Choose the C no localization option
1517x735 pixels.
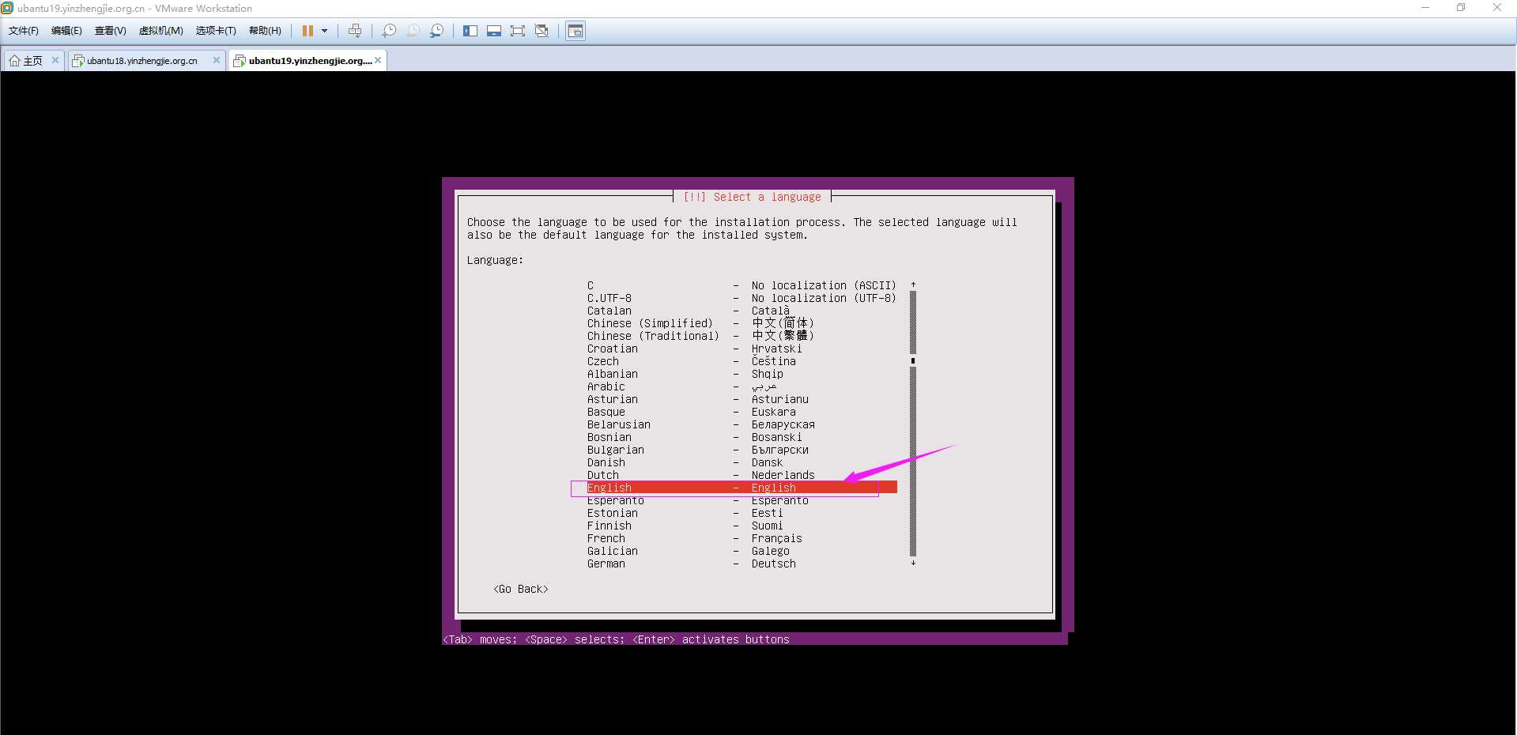pos(742,285)
